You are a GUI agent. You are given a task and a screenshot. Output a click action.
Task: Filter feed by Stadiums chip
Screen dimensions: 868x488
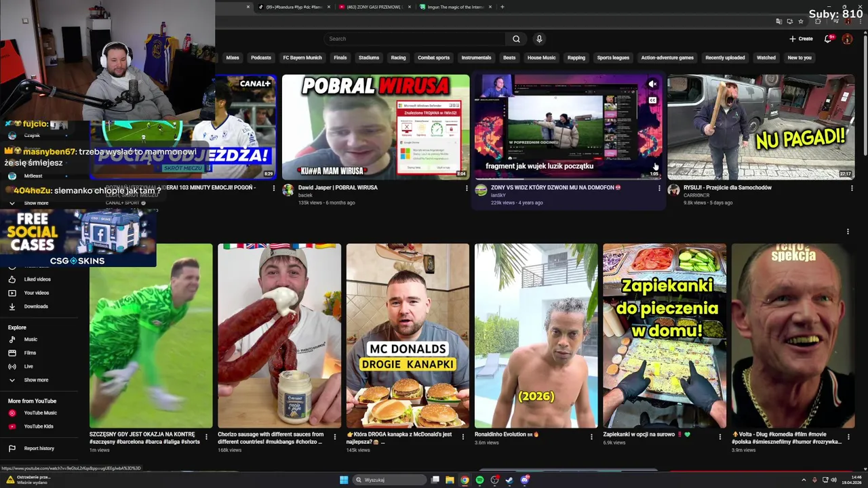369,58
